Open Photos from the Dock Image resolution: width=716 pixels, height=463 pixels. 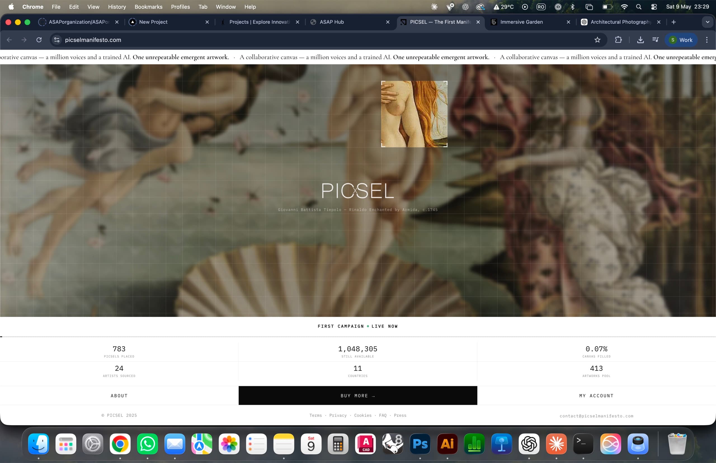229,444
